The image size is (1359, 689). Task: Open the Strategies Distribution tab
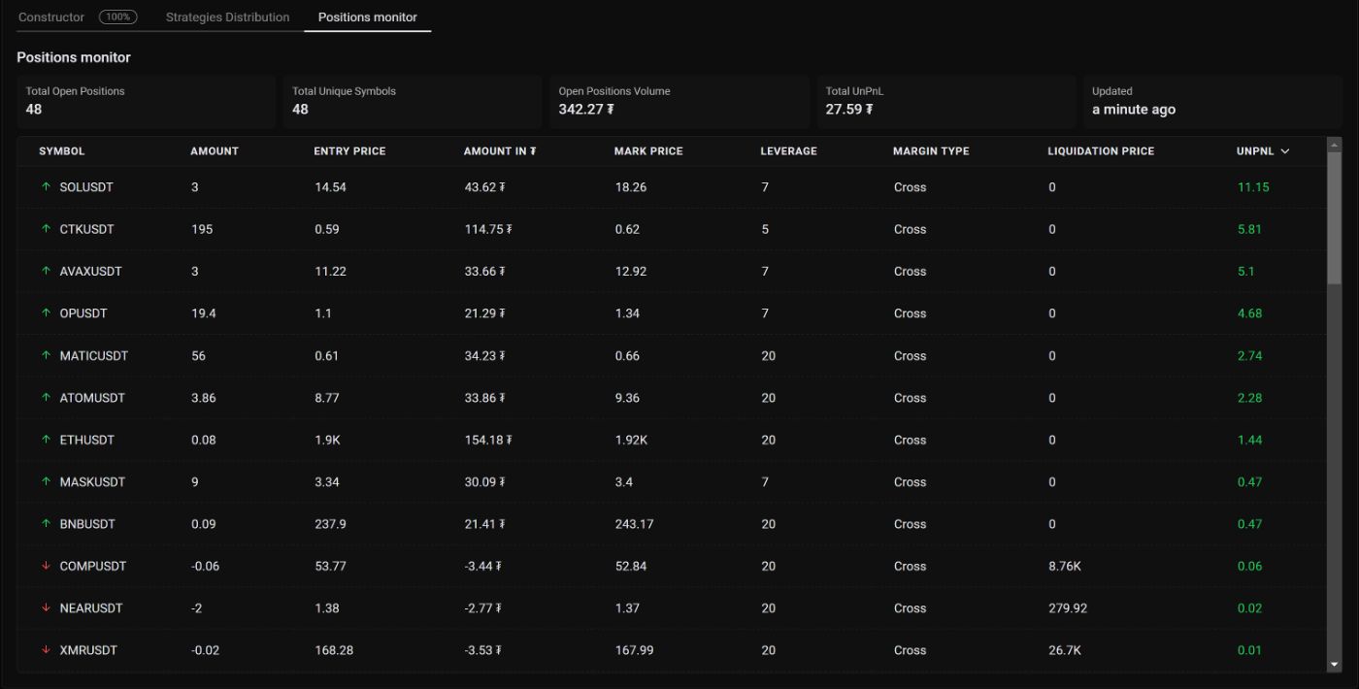tap(227, 17)
